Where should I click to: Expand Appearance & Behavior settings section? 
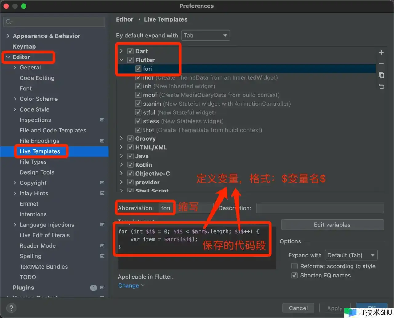tap(8, 36)
